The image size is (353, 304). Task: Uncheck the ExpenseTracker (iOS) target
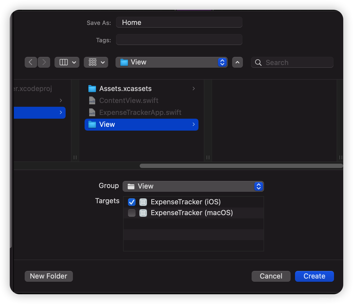pyautogui.click(x=132, y=202)
